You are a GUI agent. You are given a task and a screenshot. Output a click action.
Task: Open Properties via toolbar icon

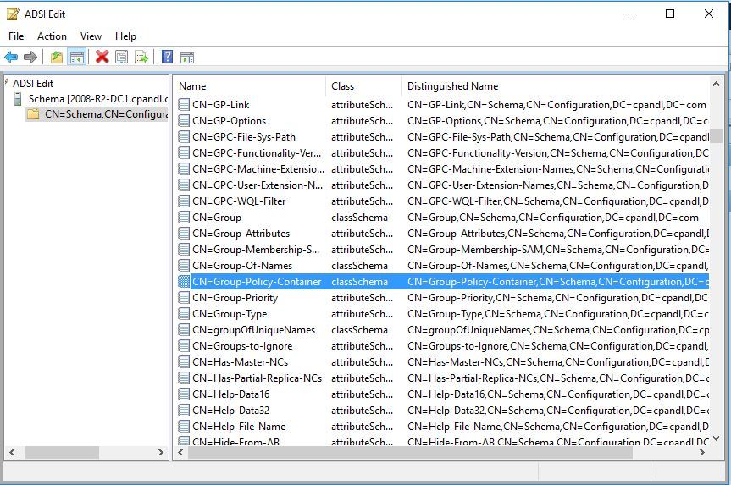(x=121, y=58)
